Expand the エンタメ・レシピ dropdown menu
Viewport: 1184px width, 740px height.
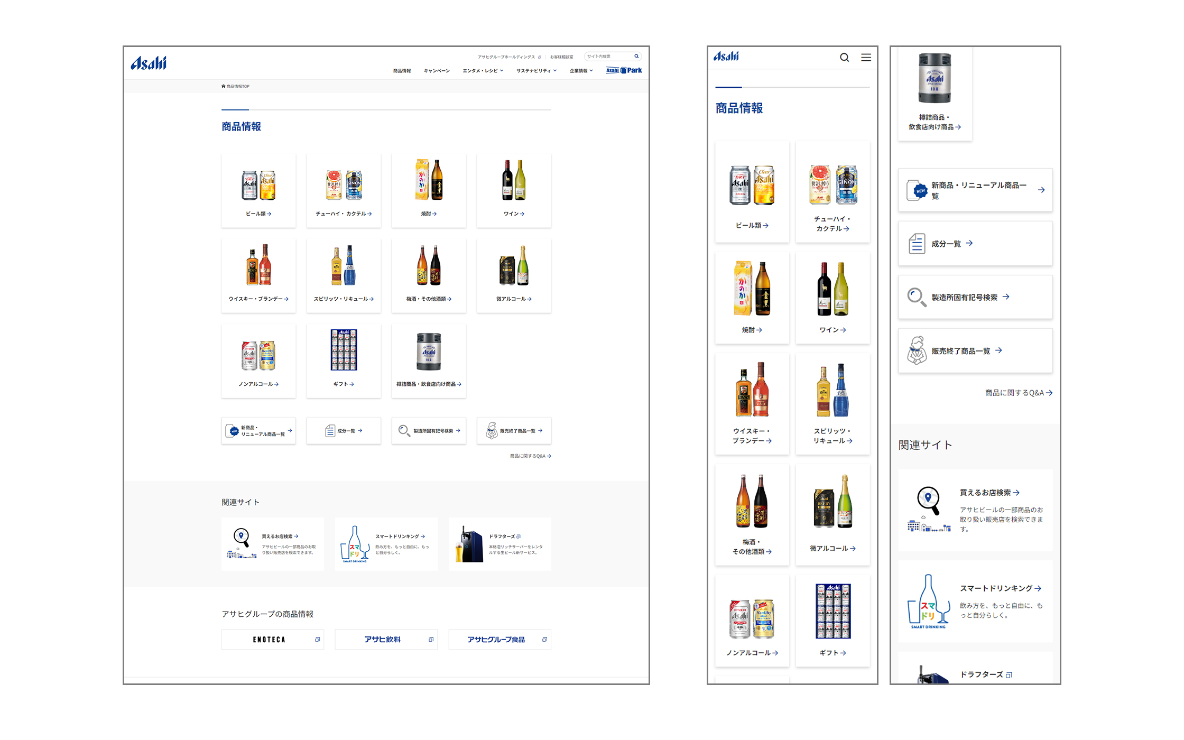click(483, 71)
